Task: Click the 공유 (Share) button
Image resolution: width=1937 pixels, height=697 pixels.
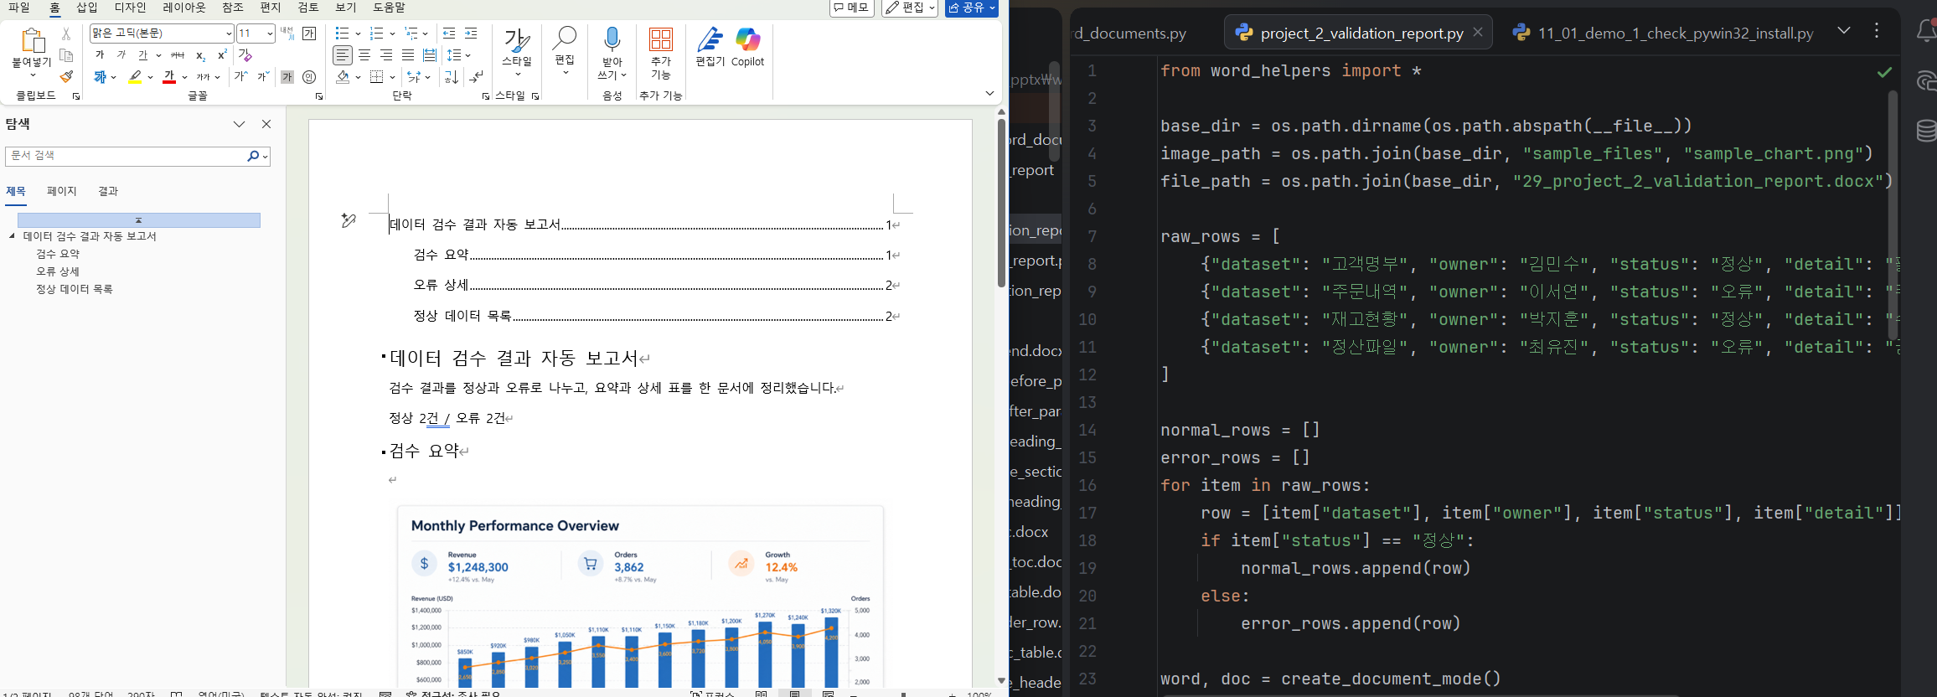Action: pyautogui.click(x=972, y=8)
